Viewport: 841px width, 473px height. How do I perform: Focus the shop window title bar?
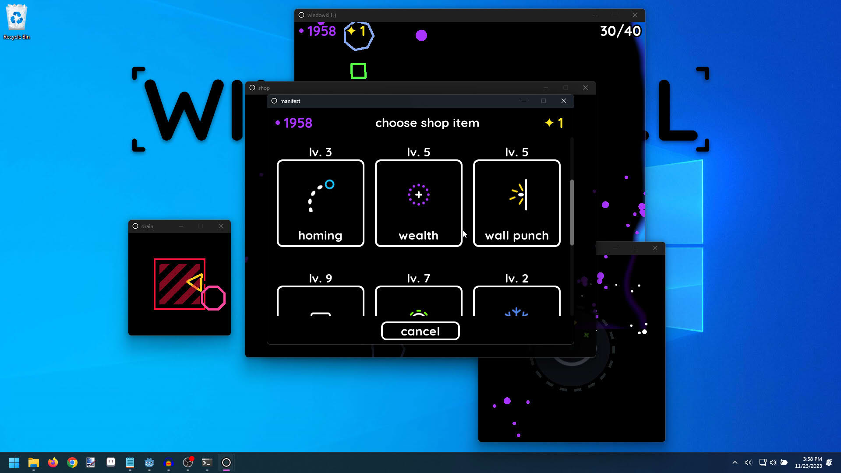[420, 88]
